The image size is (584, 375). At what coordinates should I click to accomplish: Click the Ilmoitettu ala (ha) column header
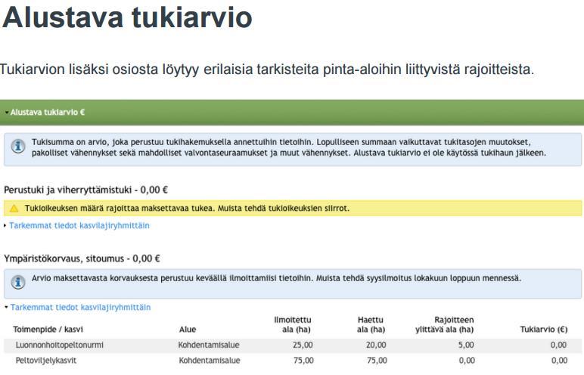pyautogui.click(x=293, y=325)
